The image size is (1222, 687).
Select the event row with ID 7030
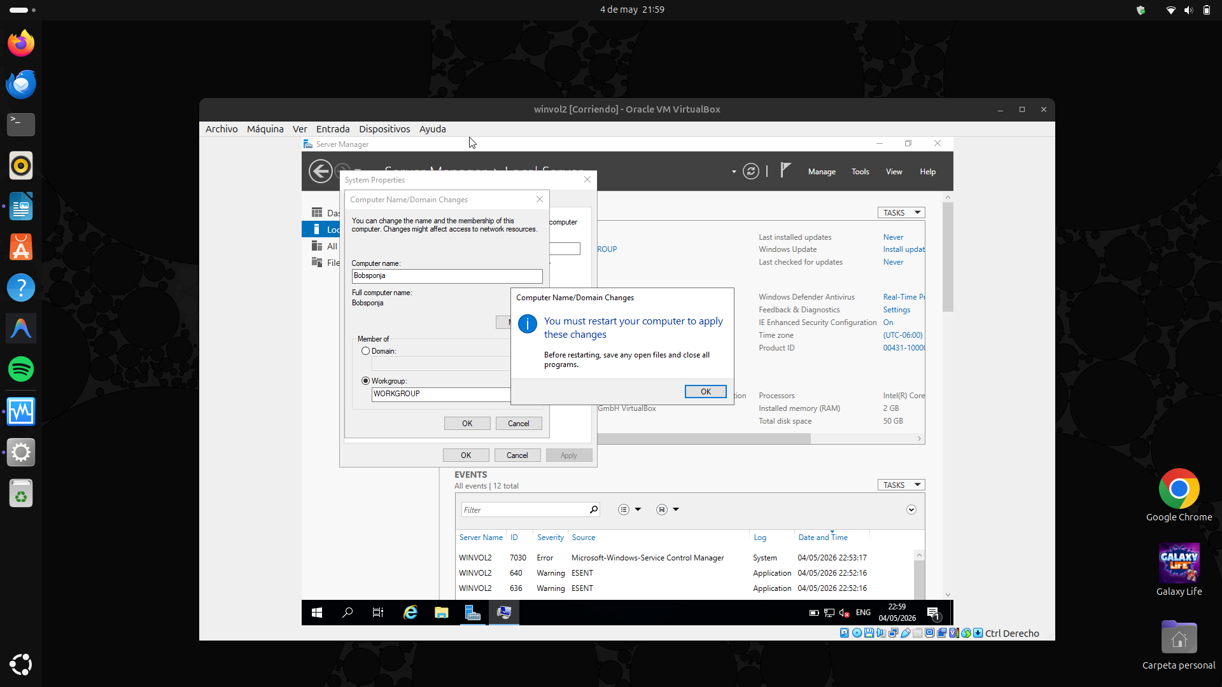pos(686,558)
